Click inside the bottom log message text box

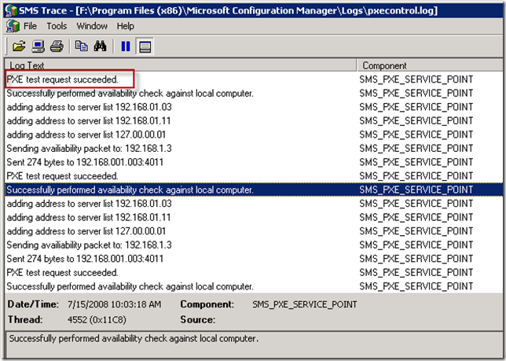[254, 344]
